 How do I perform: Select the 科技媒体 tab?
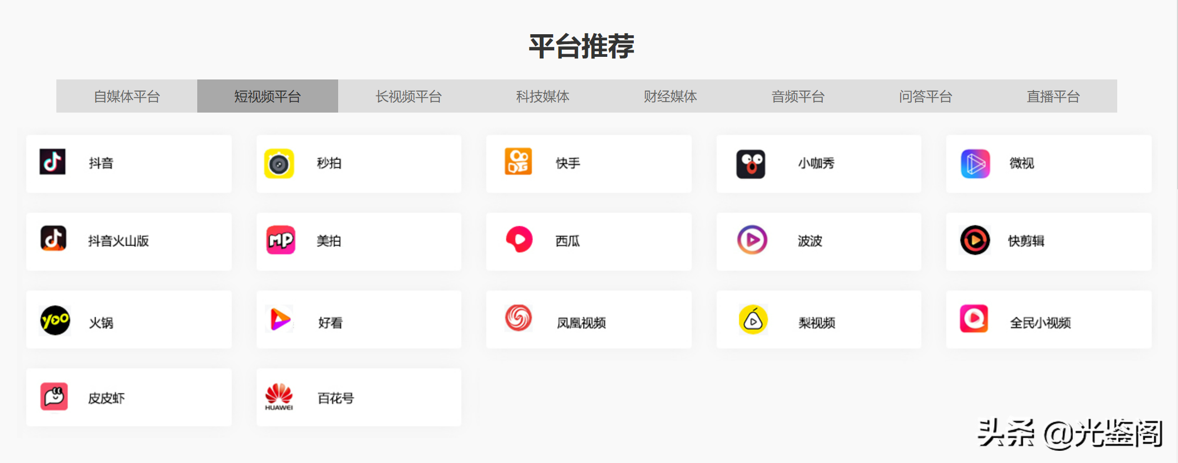point(543,97)
